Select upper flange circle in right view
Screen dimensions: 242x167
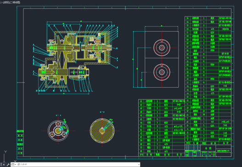pos(162,48)
